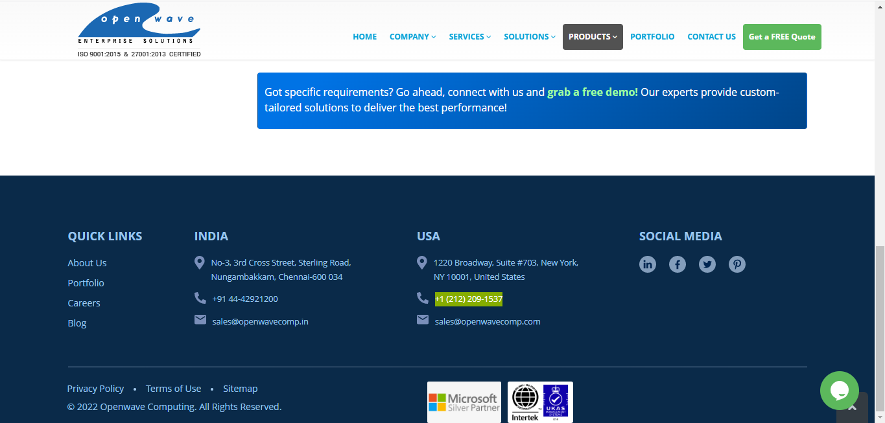Visit the Careers page from Quick Links
885x423 pixels.
click(84, 303)
